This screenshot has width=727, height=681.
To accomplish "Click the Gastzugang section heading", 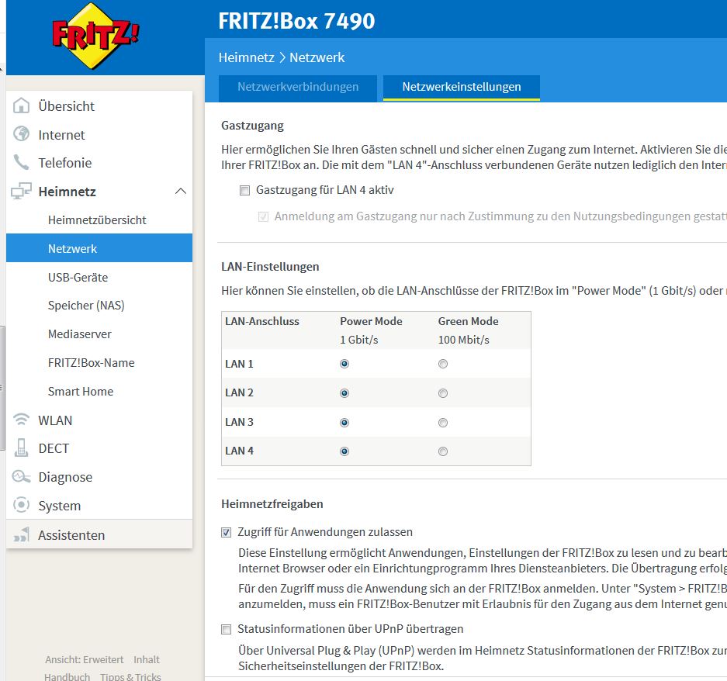I will (252, 126).
